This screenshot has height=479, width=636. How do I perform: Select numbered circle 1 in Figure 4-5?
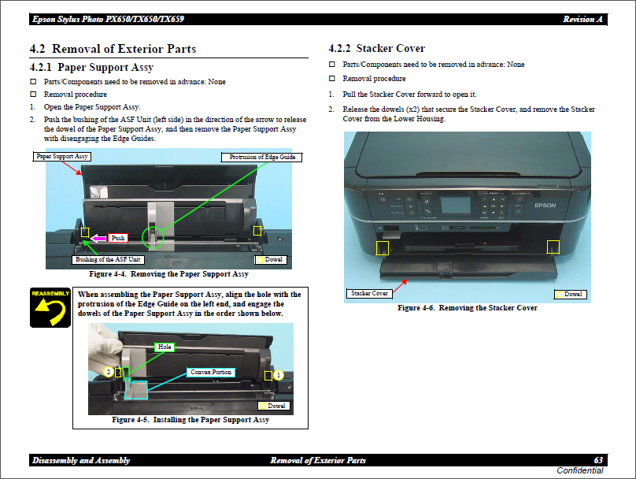[278, 375]
